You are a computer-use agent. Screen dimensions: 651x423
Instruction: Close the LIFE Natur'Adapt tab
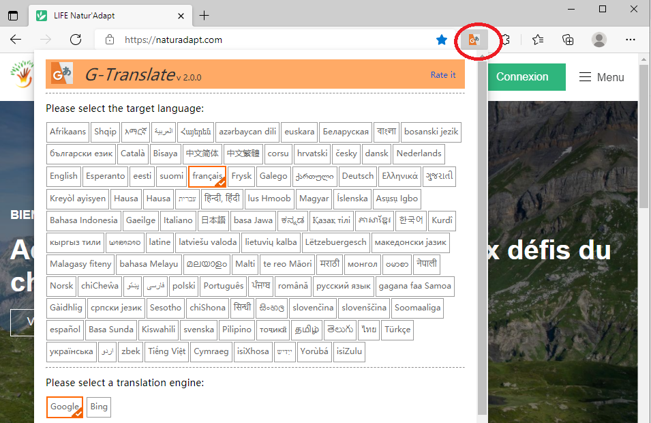click(181, 16)
